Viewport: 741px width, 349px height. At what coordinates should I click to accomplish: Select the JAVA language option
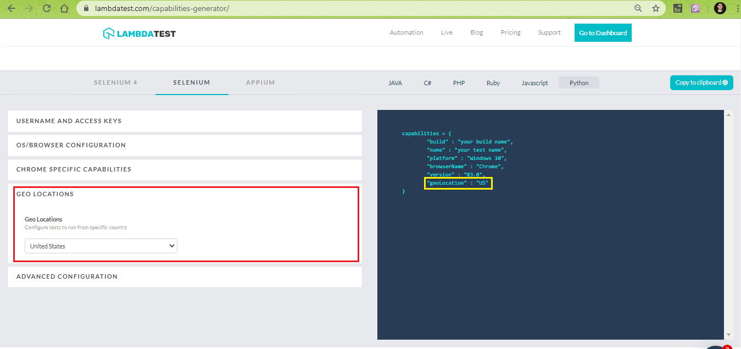pyautogui.click(x=395, y=82)
